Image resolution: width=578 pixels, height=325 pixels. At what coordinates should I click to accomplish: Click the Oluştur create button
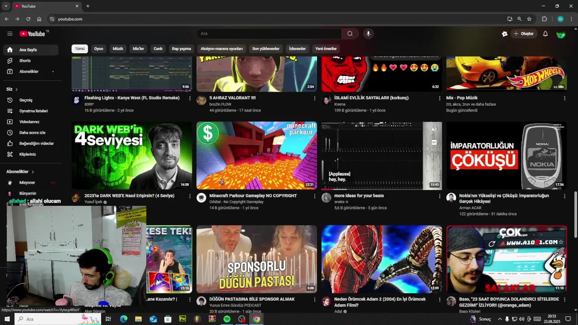[x=524, y=34]
